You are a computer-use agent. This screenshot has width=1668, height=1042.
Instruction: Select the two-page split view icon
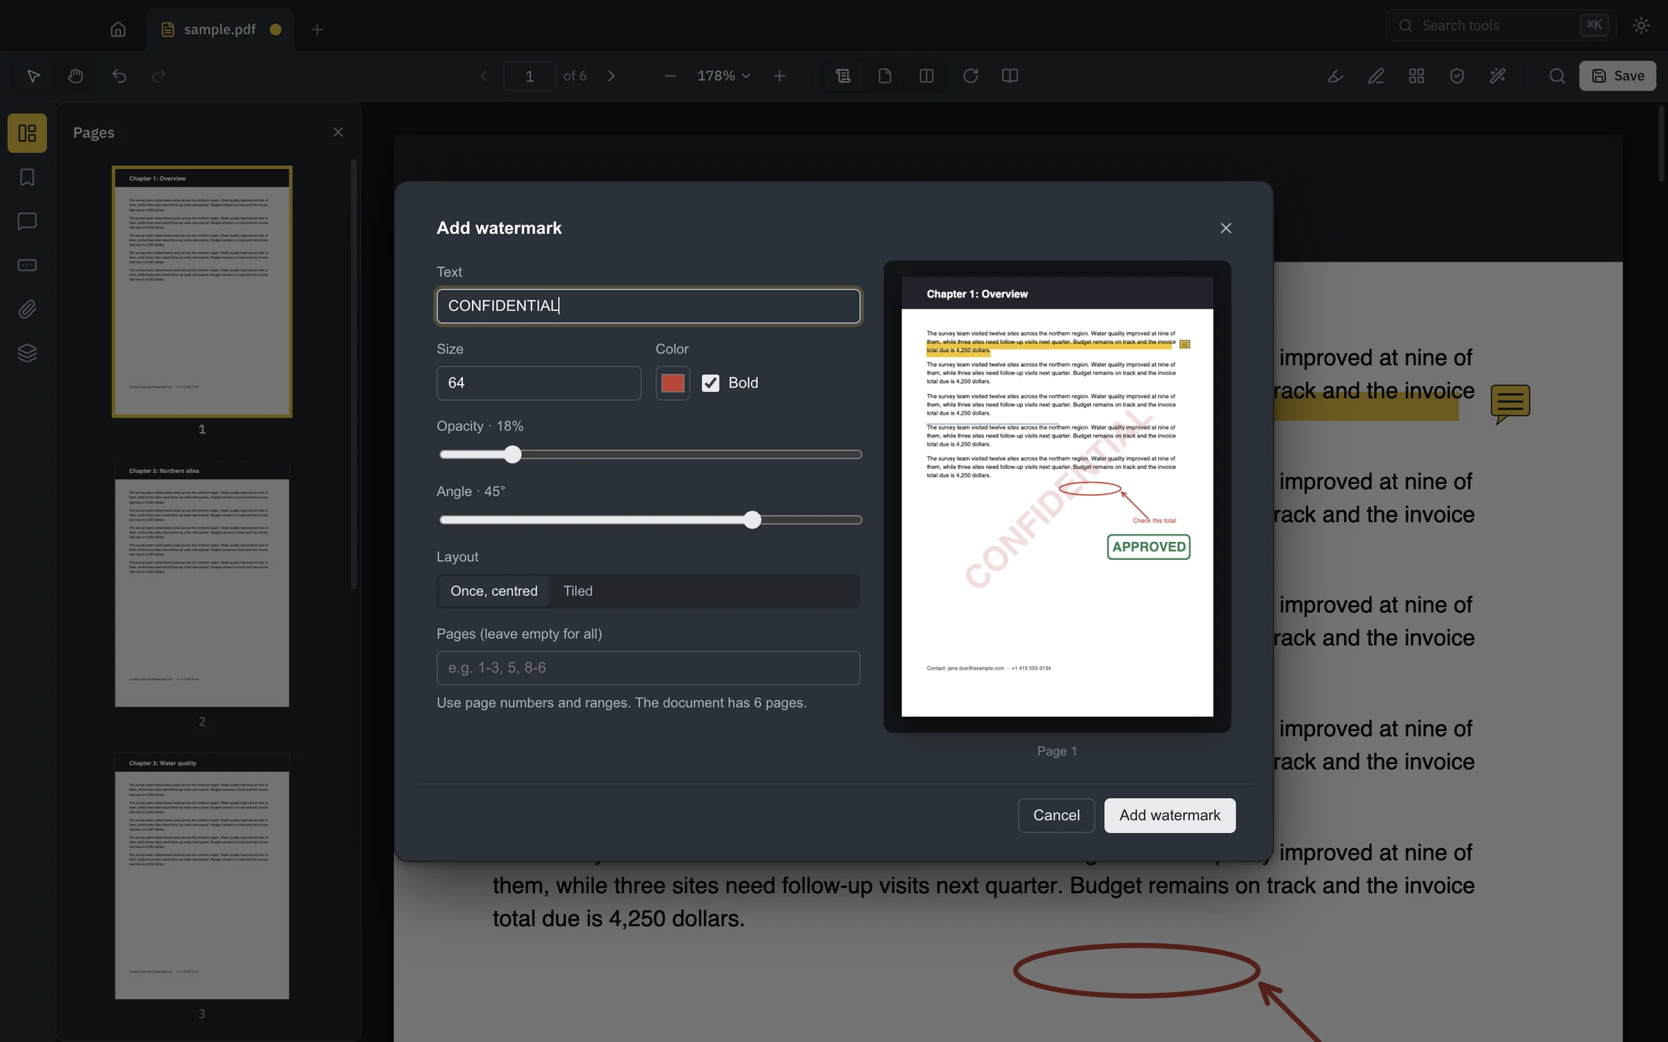tap(926, 76)
